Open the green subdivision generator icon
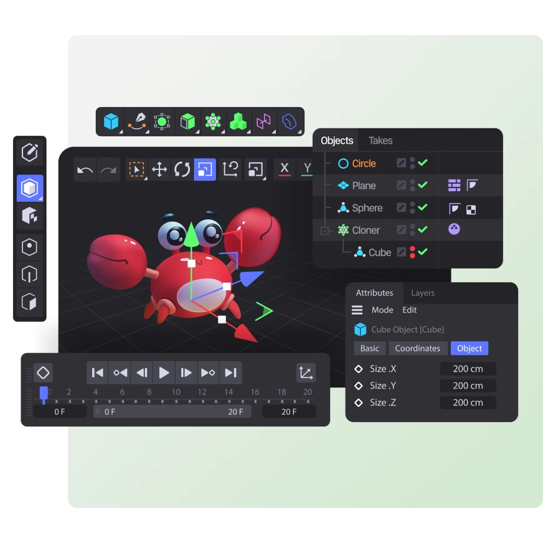The image size is (543, 543). 162,121
